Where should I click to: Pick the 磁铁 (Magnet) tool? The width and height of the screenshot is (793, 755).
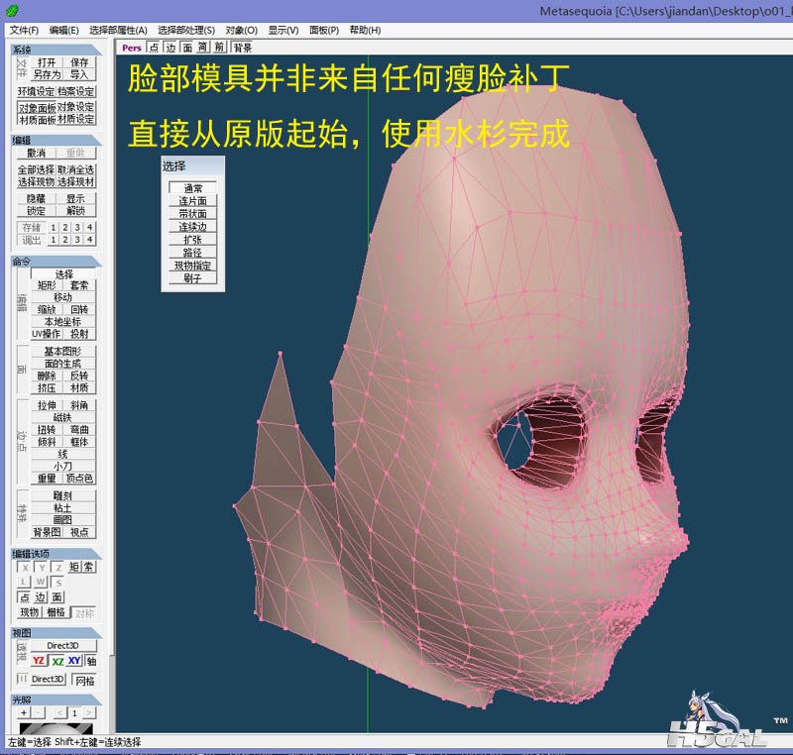point(62,417)
